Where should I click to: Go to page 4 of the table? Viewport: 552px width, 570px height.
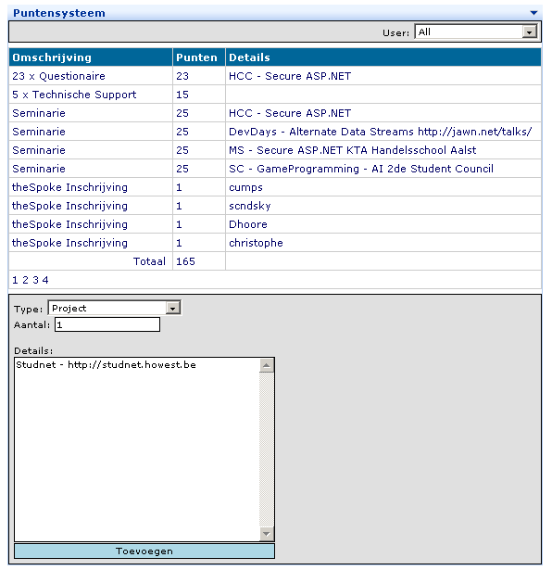(45, 280)
